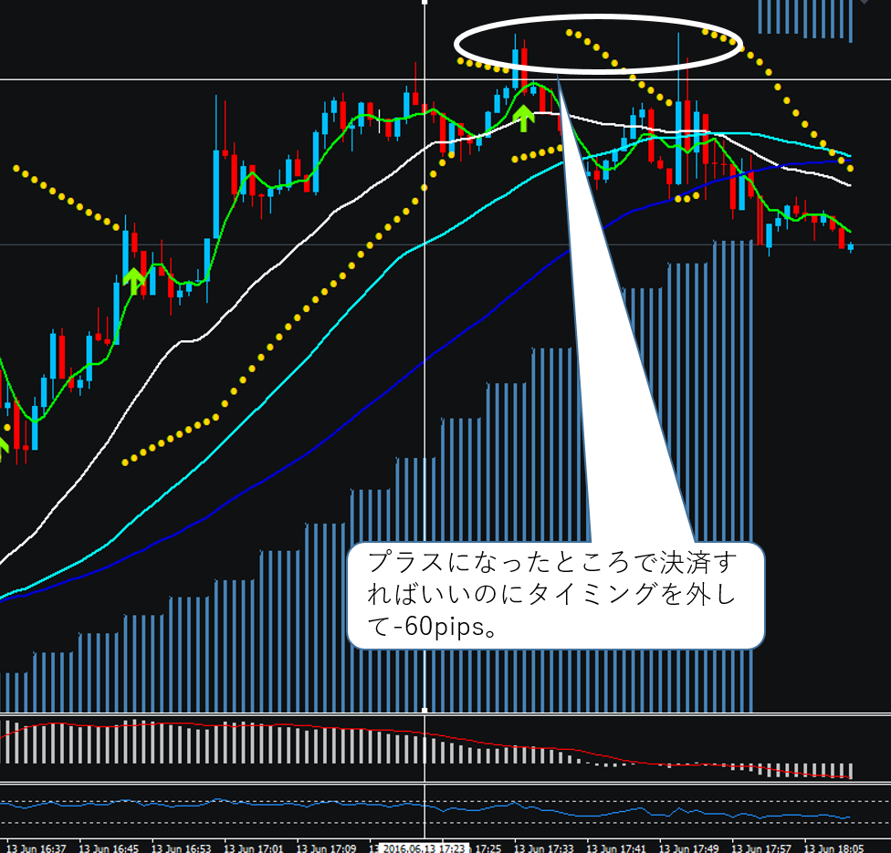Select the green up arrow buy signal marker

(524, 116)
